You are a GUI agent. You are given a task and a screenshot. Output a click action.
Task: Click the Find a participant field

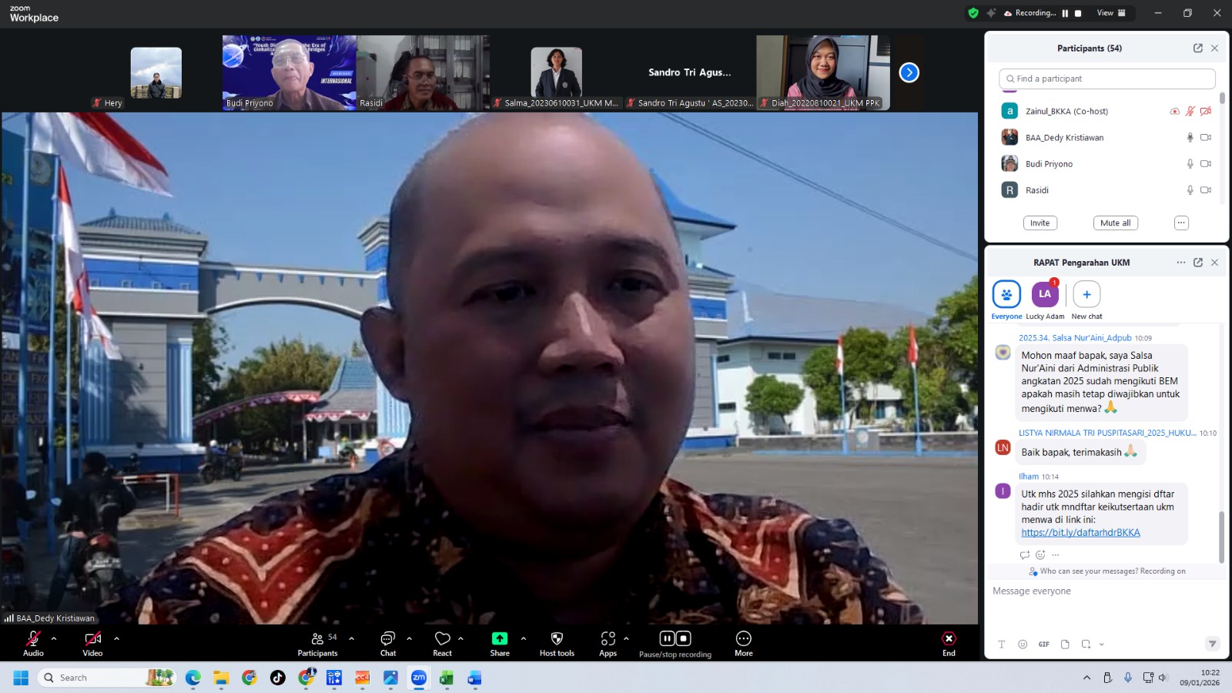1107,79
